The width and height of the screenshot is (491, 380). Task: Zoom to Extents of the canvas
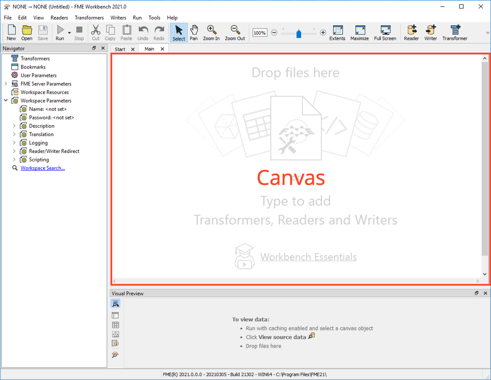click(x=337, y=32)
